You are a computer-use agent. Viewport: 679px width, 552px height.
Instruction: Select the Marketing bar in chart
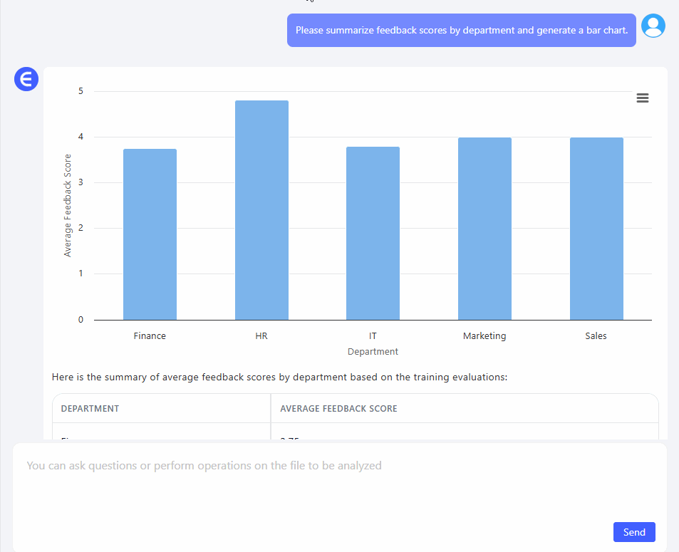[484, 229]
